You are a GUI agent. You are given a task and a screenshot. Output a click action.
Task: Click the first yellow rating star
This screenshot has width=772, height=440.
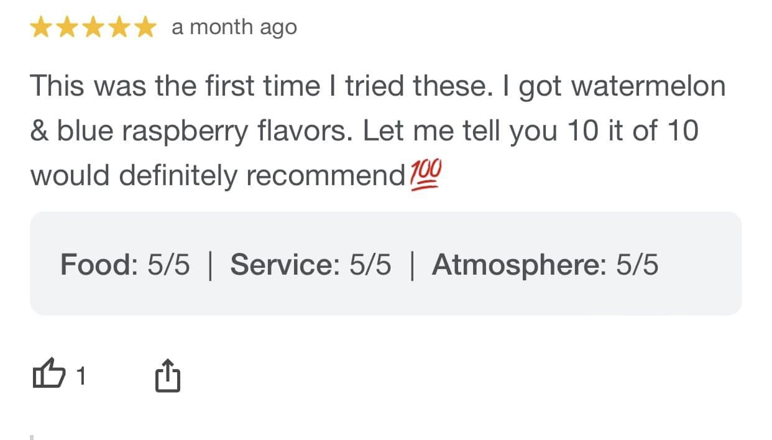click(x=42, y=27)
